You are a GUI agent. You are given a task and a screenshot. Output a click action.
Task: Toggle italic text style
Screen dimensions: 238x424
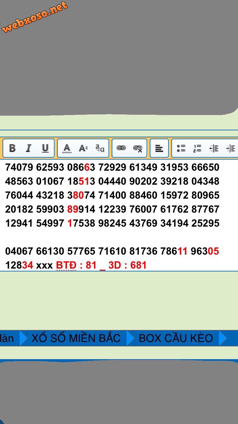pyautogui.click(x=29, y=148)
